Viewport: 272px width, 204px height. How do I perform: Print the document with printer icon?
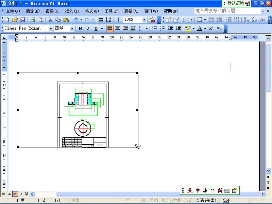32,20
